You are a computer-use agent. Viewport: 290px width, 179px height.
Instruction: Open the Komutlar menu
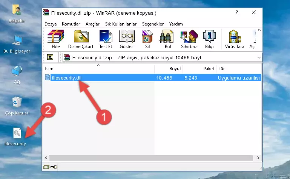[x=71, y=24]
